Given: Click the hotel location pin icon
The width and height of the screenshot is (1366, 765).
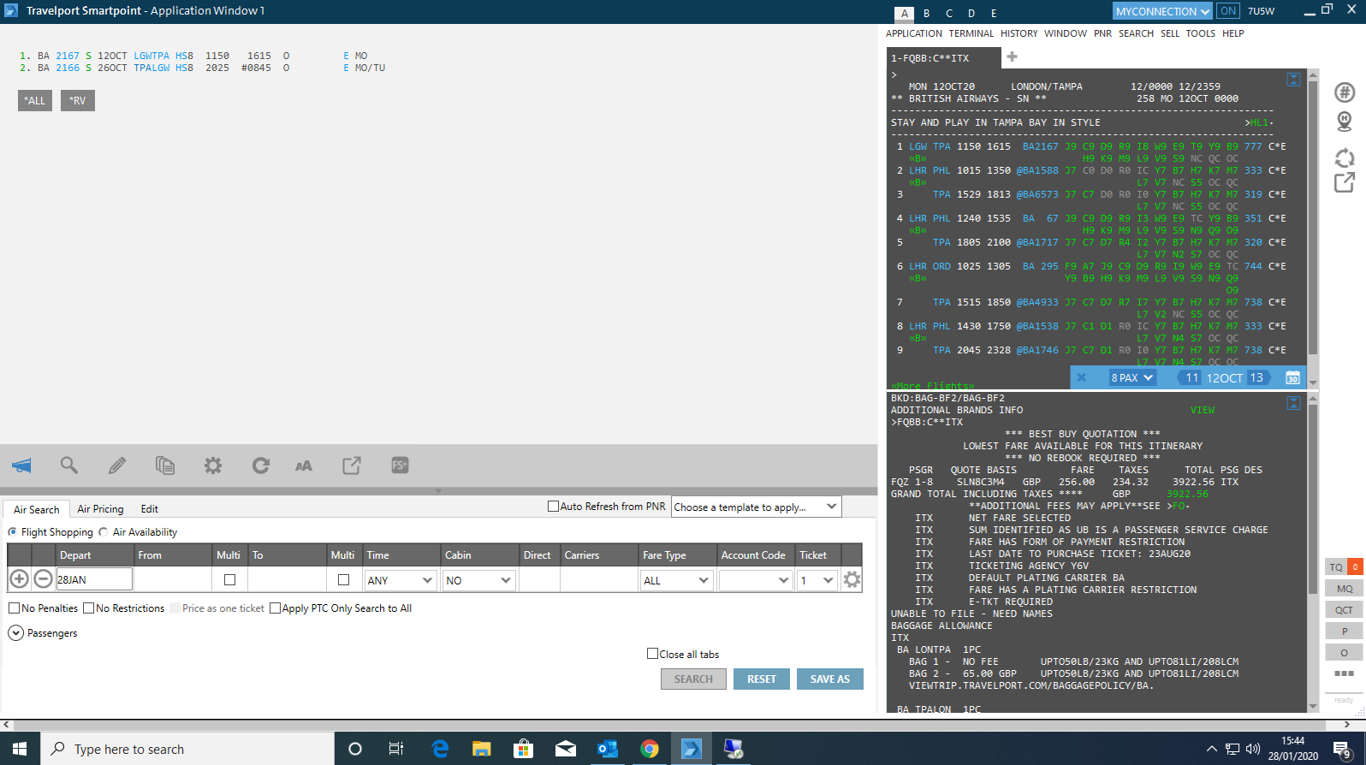Looking at the screenshot, I should [x=1345, y=122].
